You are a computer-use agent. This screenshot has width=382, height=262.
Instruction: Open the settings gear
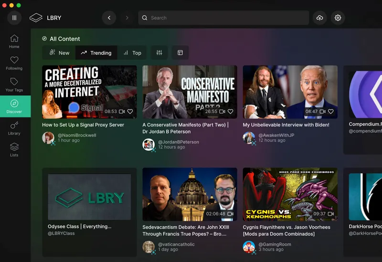tap(338, 18)
